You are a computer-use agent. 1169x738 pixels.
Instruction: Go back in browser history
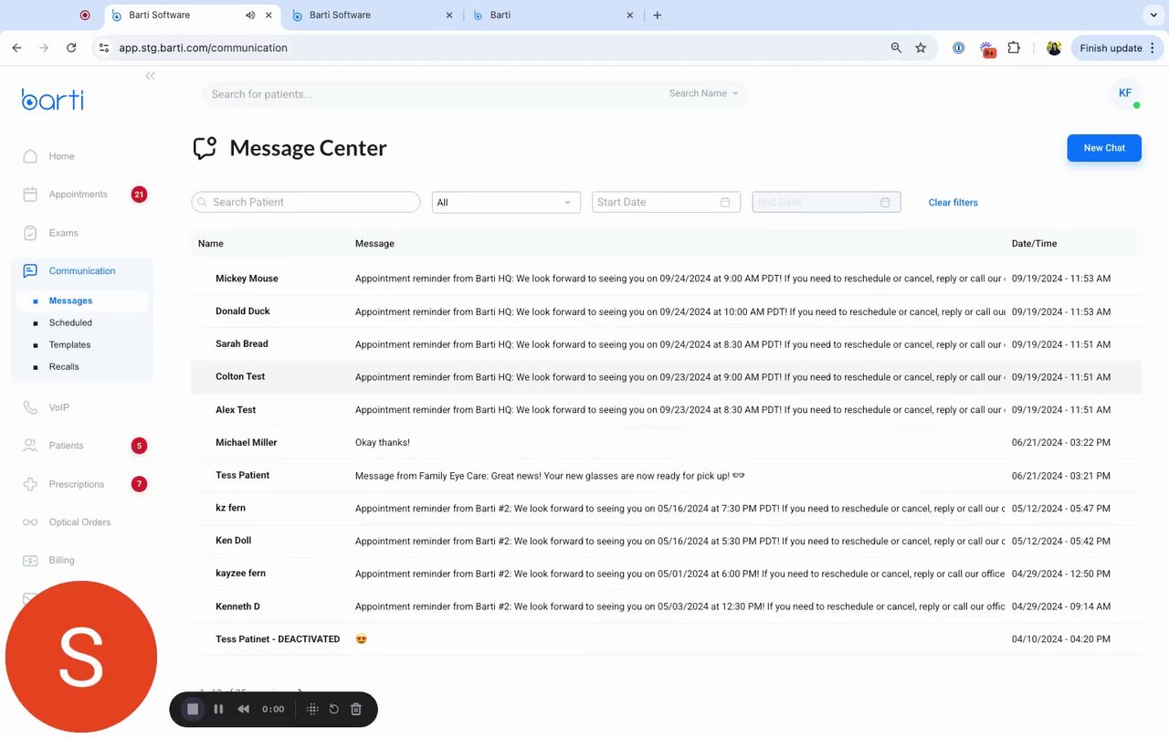click(x=16, y=47)
